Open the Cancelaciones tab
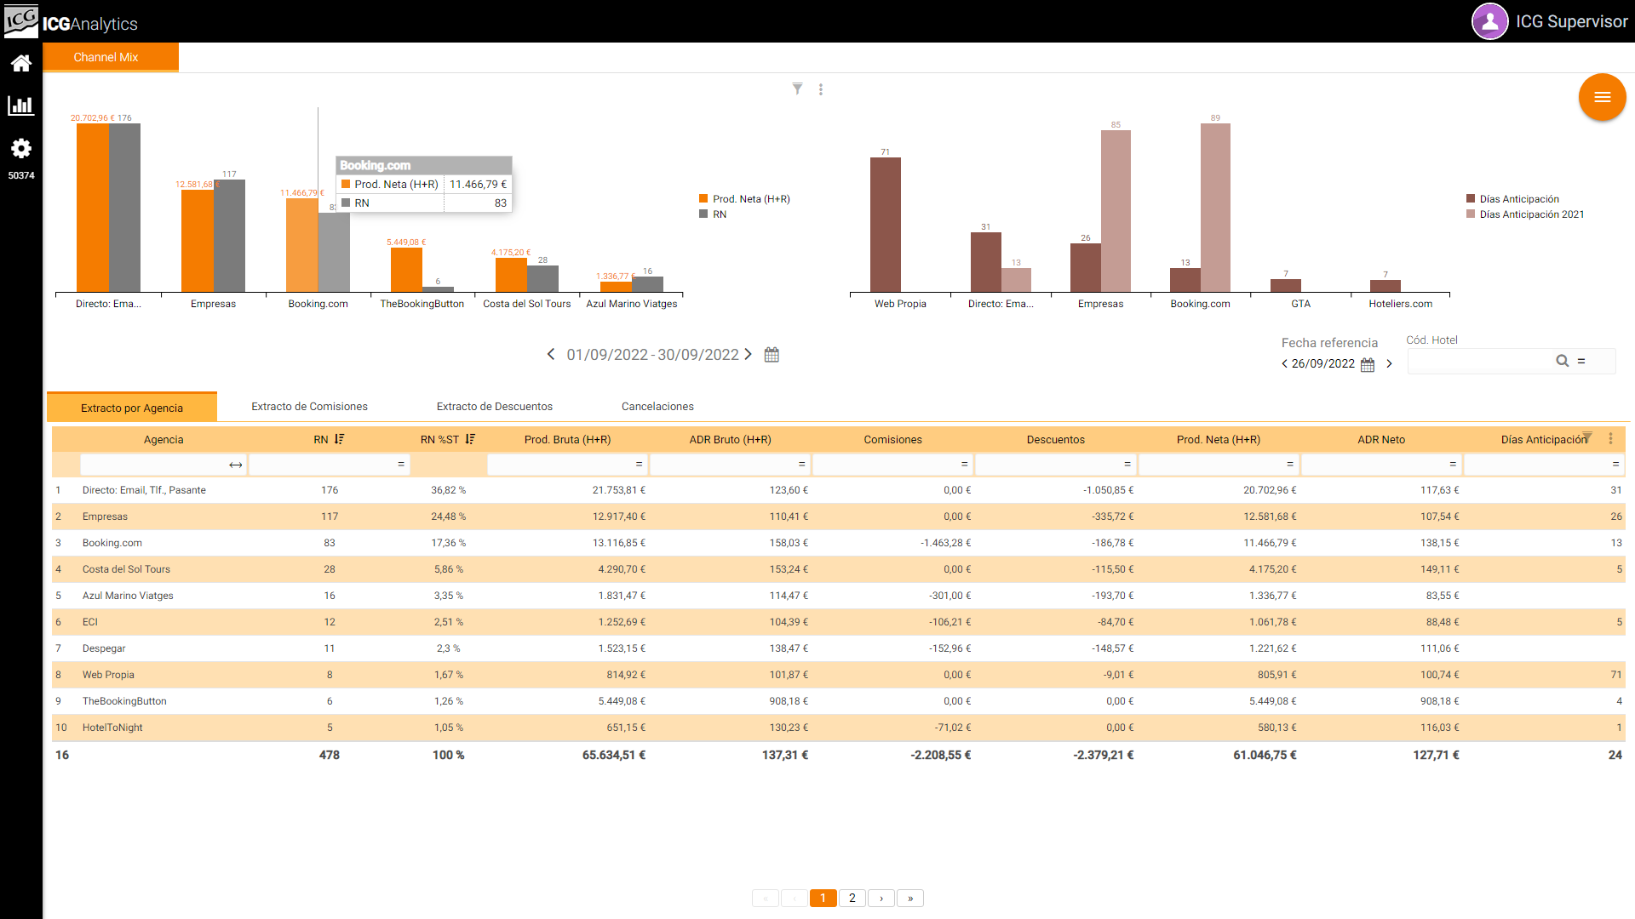The image size is (1635, 919). pyautogui.click(x=657, y=407)
